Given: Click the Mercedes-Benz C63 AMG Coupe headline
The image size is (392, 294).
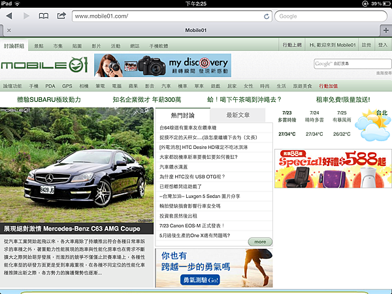Looking at the screenshot, I should [72, 229].
